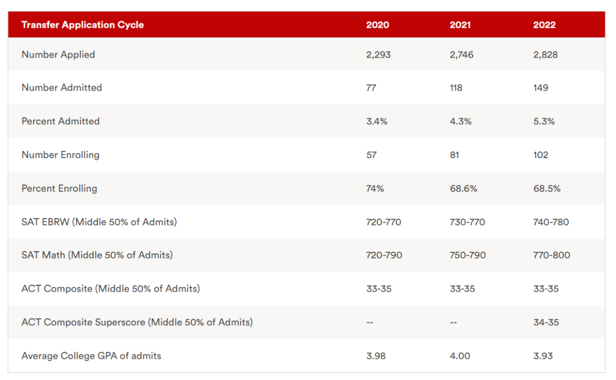Click the 750-790 SAT Math range

(x=468, y=255)
